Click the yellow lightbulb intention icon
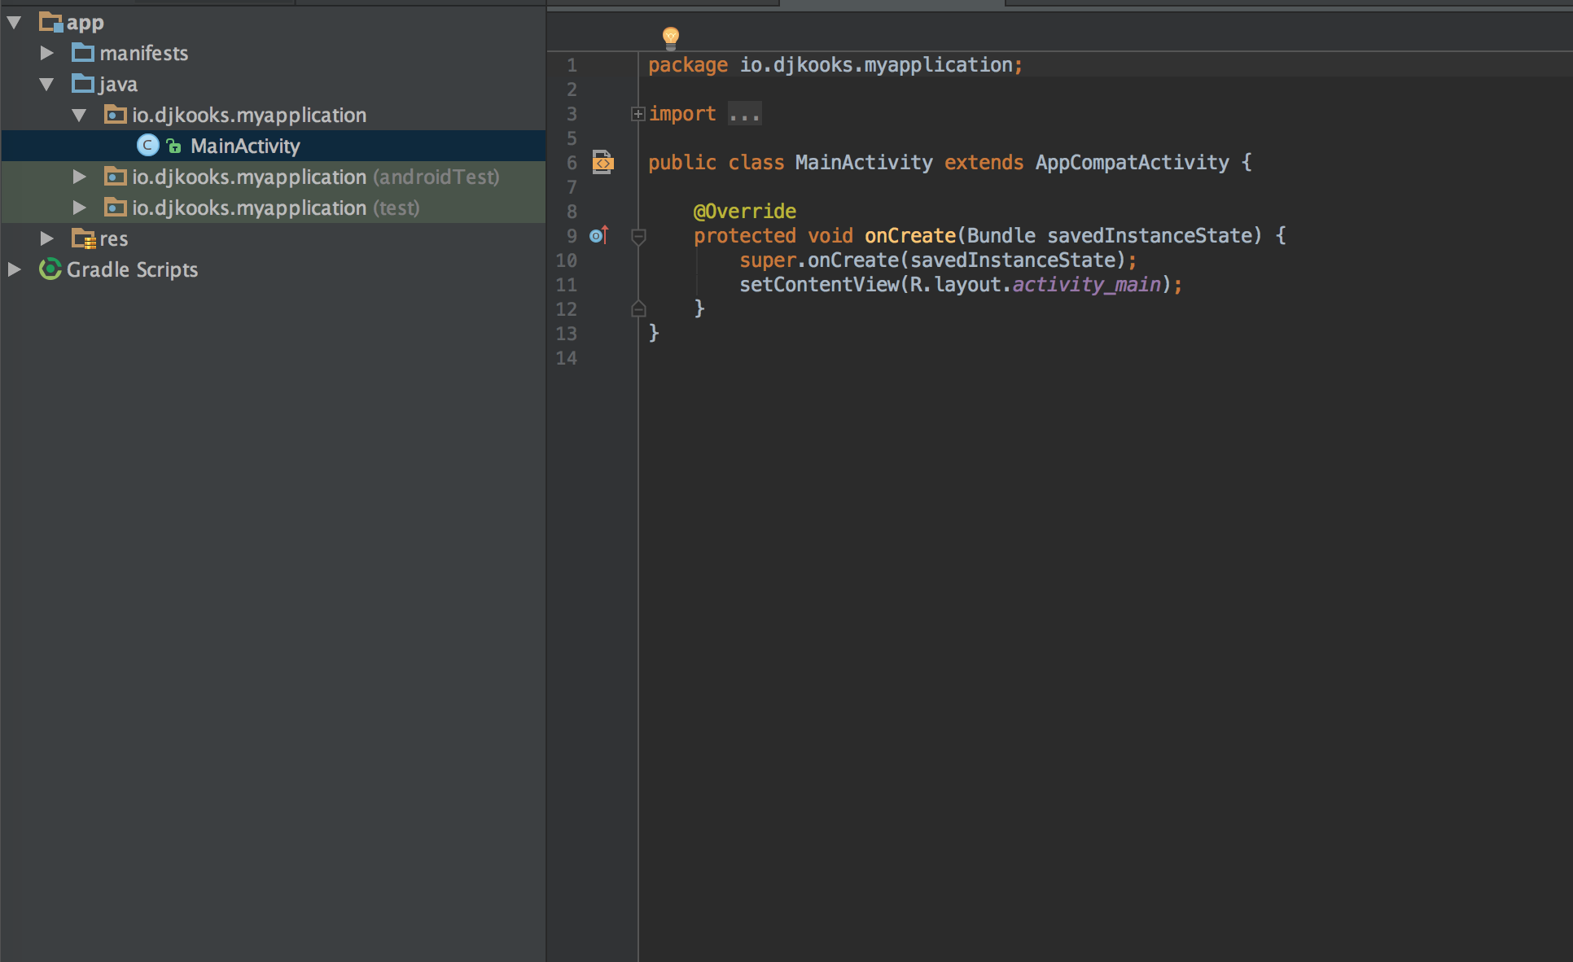1573x962 pixels. 671,37
